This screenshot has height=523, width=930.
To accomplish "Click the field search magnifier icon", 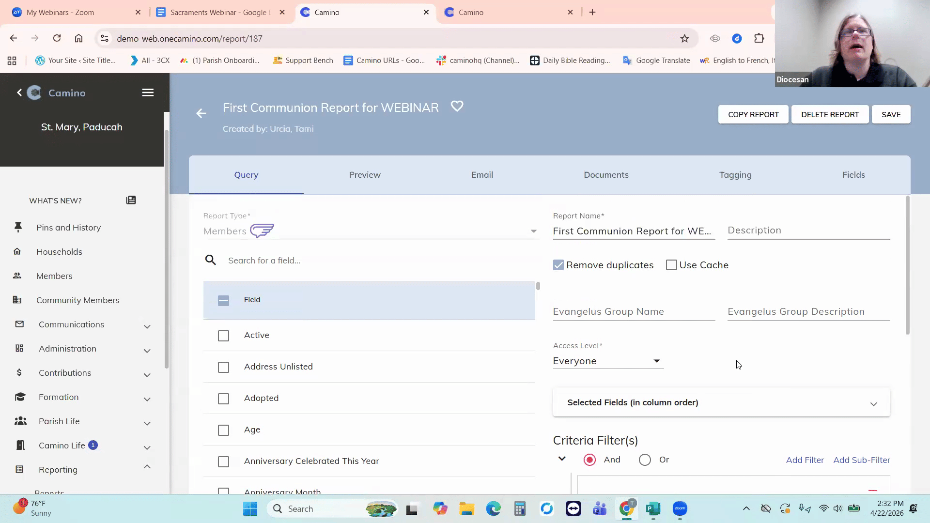I will coord(210,260).
